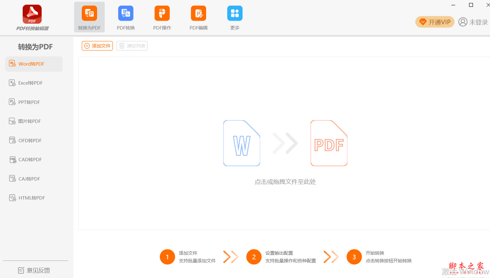Click the Excel转PDF sidebar icon
490x278 pixels.
12,83
